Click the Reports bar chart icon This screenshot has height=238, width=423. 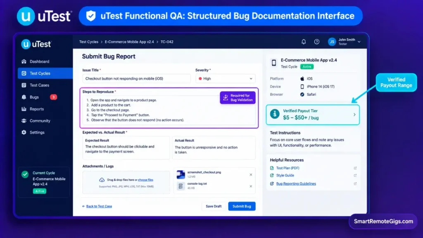pyautogui.click(x=24, y=109)
